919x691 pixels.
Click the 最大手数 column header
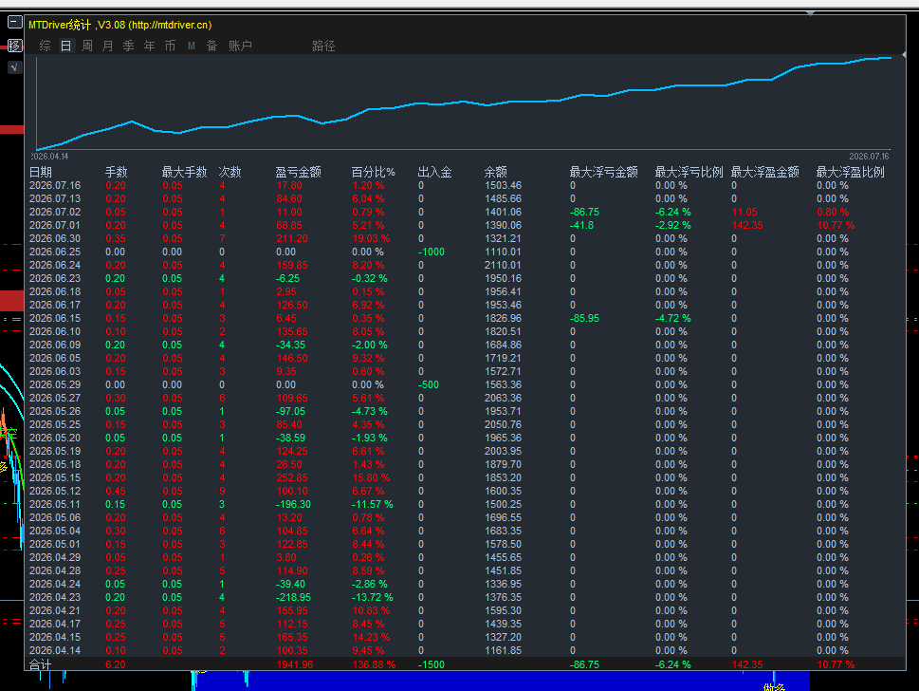click(184, 172)
